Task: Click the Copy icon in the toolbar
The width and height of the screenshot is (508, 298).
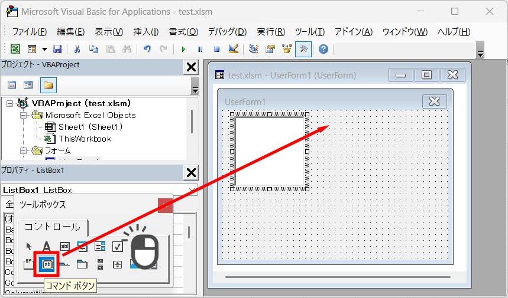Action: (x=93, y=49)
